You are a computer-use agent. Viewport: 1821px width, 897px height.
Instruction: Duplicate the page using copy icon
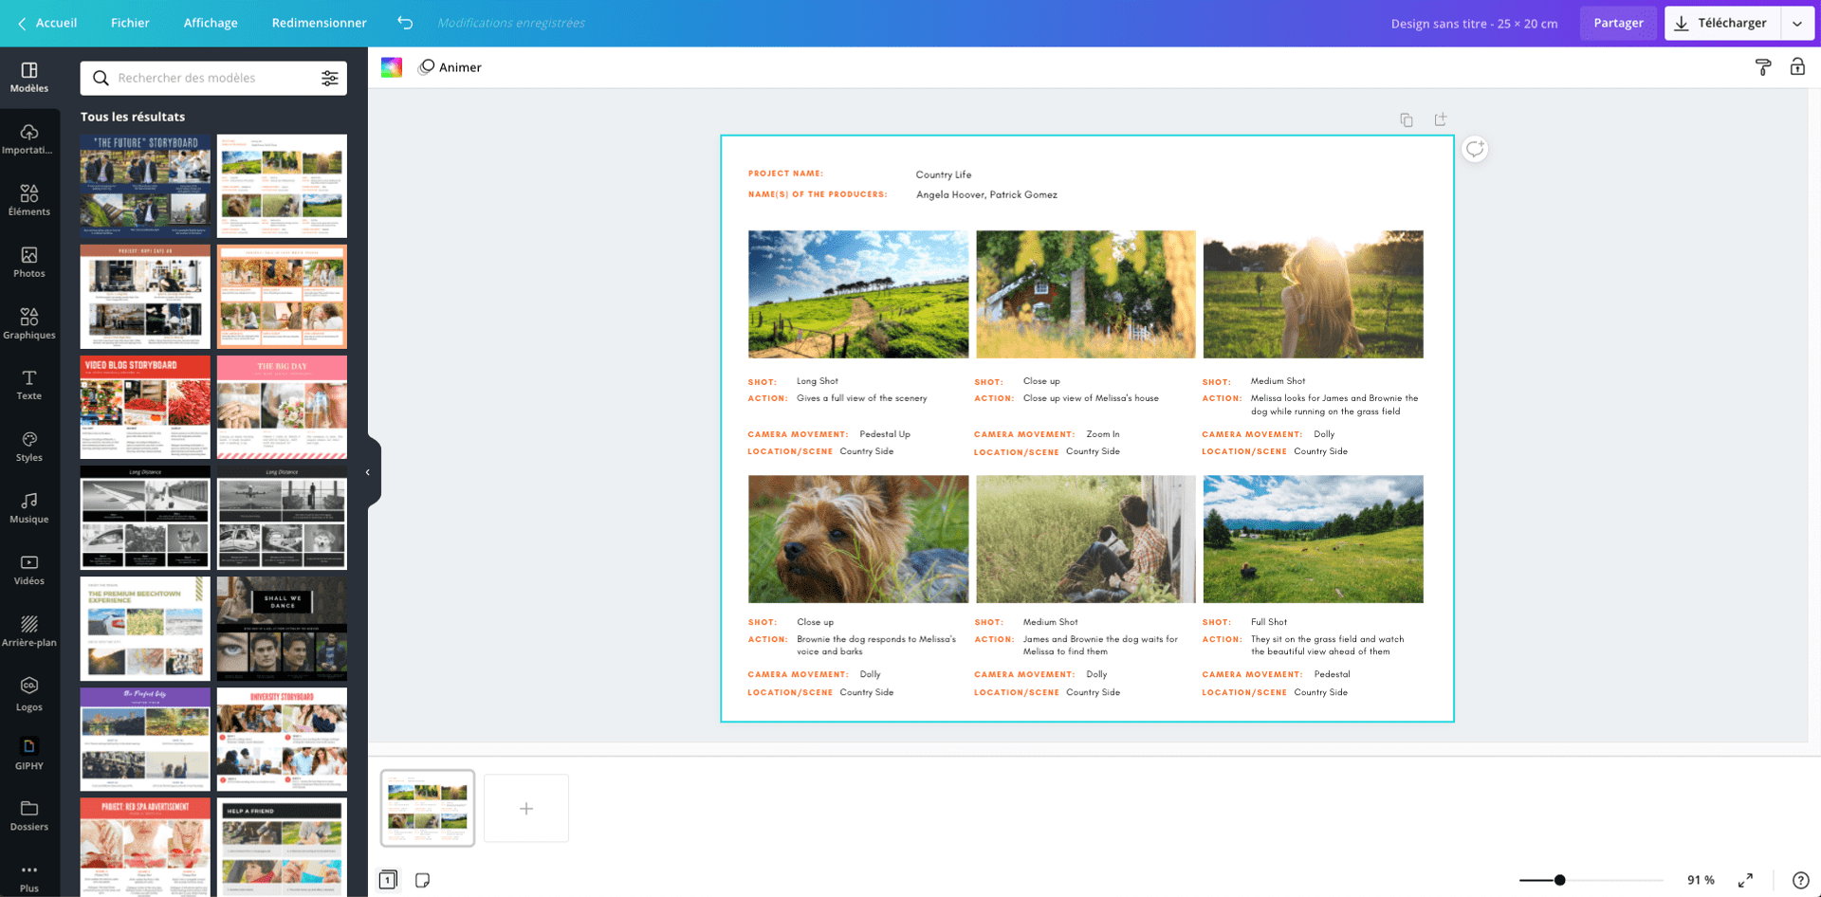click(1407, 119)
